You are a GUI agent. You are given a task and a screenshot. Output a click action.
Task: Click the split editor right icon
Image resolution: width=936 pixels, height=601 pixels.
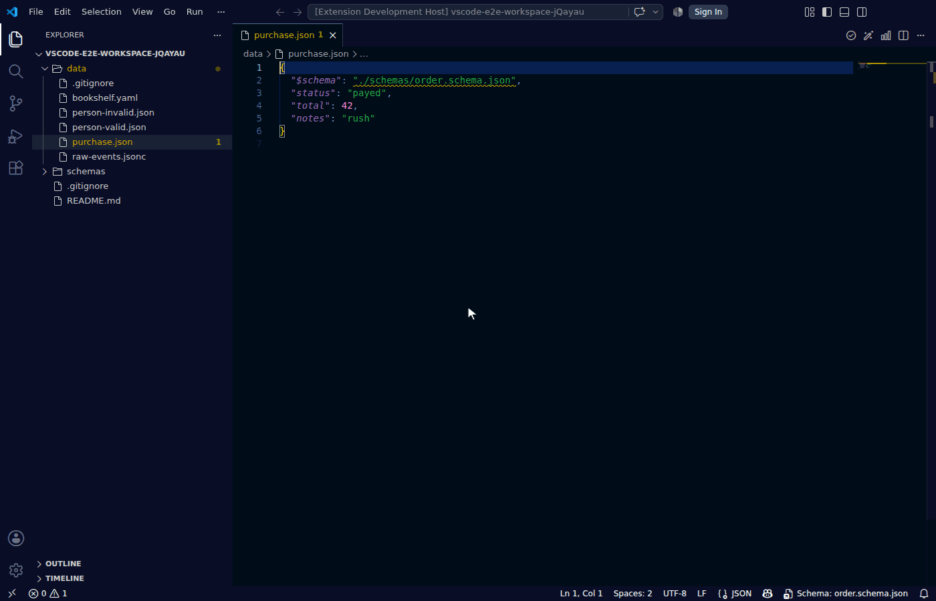[903, 35]
